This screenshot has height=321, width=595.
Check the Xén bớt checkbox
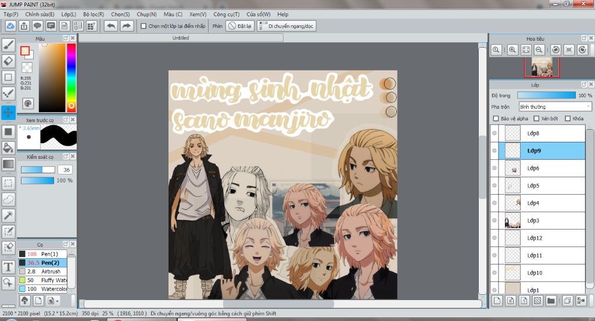pyautogui.click(x=536, y=119)
